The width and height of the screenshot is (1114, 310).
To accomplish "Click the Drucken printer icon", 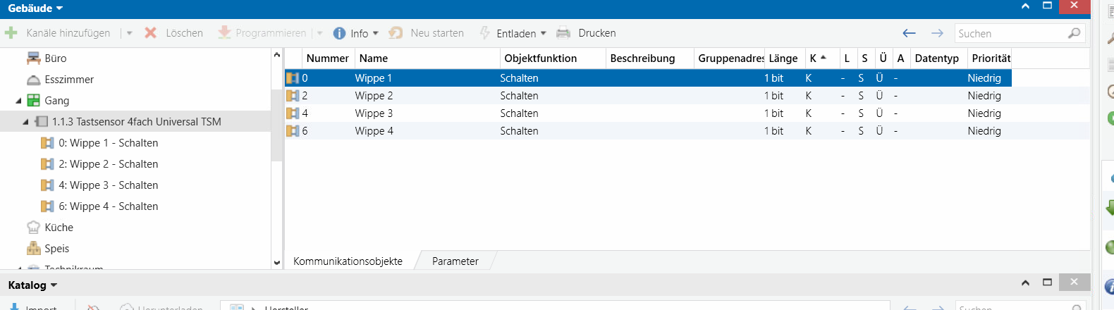I will (563, 33).
